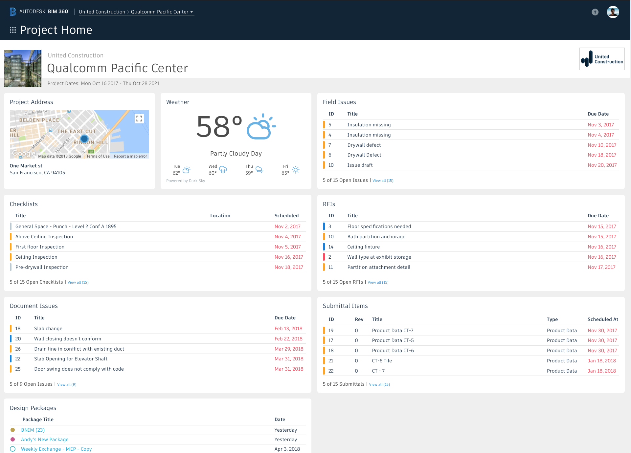View all 15 Submittals

click(x=379, y=384)
